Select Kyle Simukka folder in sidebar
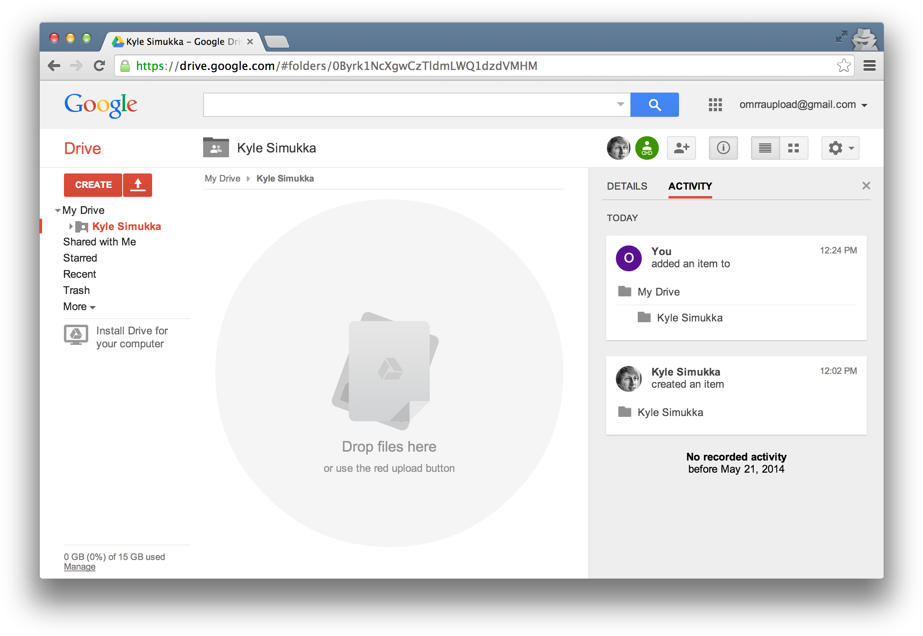Image resolution: width=923 pixels, height=636 pixels. tap(126, 226)
